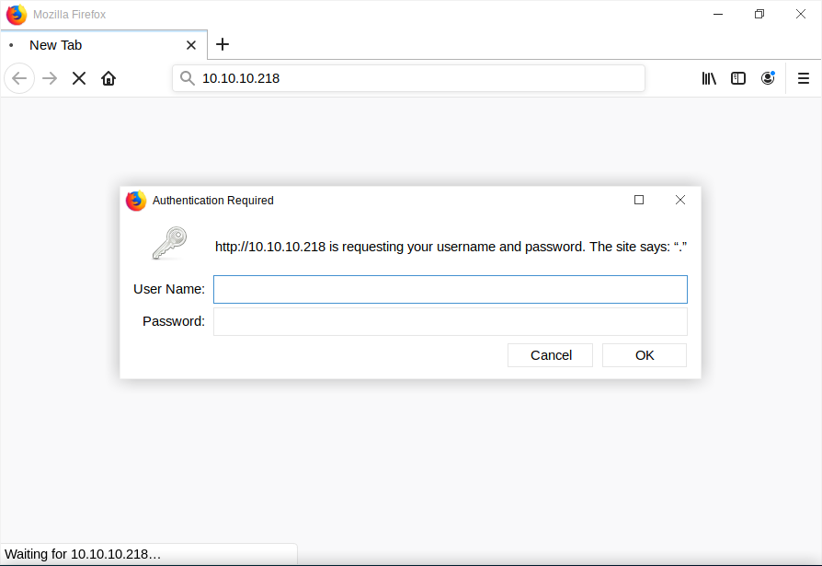Click the 'Authentication Required' title text
Screen dimensions: 822x566
pos(212,201)
